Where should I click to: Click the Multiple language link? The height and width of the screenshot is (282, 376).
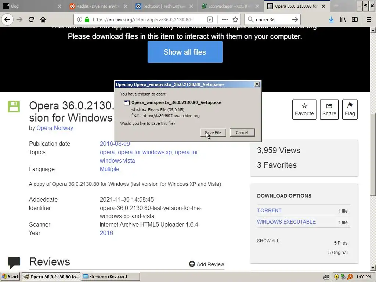[x=109, y=169]
